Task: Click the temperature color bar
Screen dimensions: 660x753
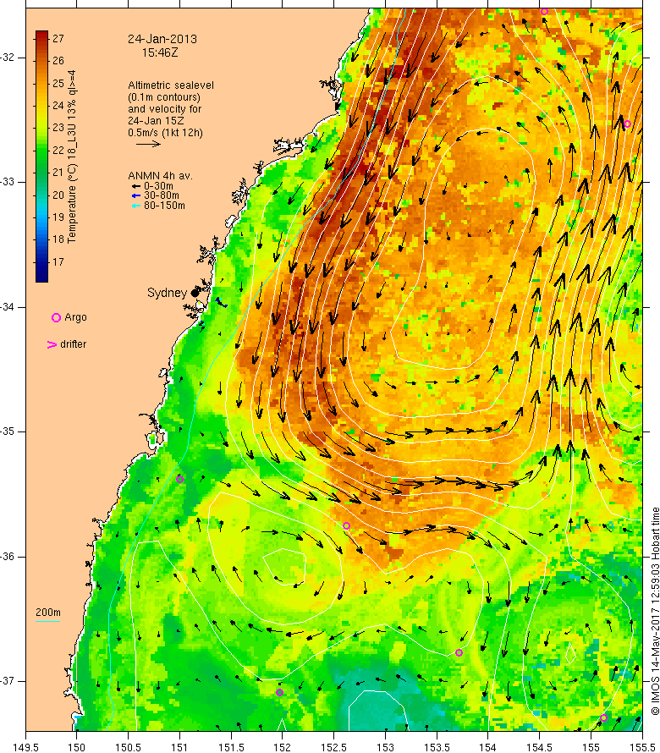Action: pyautogui.click(x=41, y=157)
